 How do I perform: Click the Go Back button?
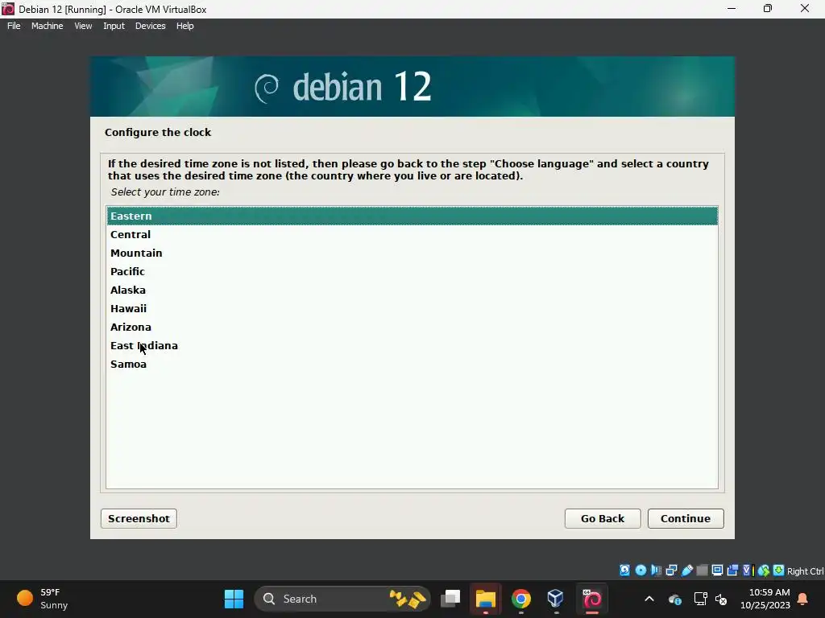pyautogui.click(x=603, y=518)
